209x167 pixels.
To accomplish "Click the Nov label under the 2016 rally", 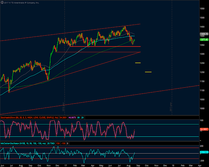I will coord(49,166).
